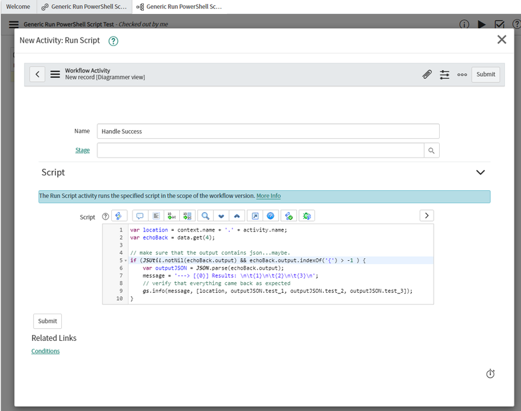The height and width of the screenshot is (411, 521).
Task: Open Script field help question icon
Action: 105,216
